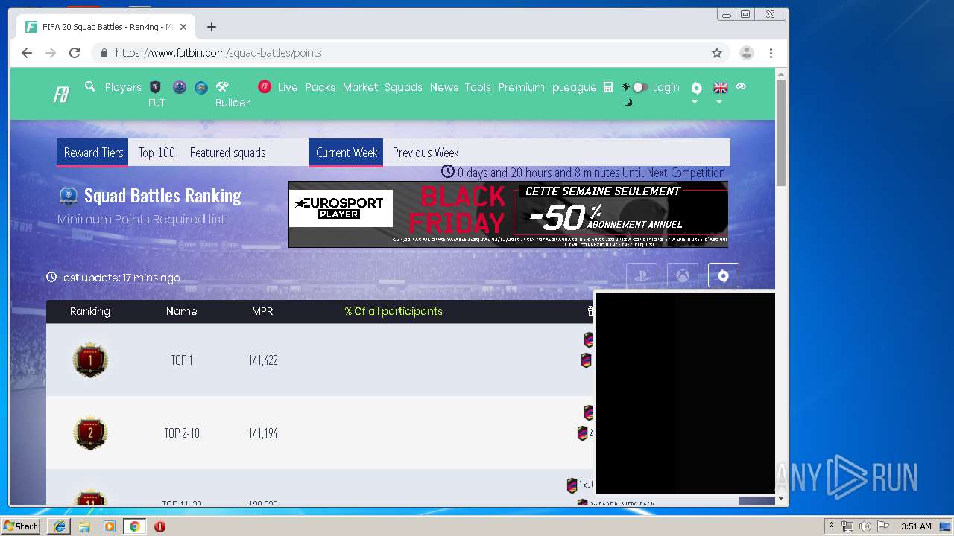
Task: Toggle the dark mode switch
Action: [639, 87]
